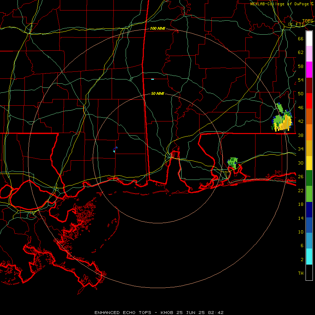
Task: Click the '02:42' timestamp in the caption
Action: pyautogui.click(x=216, y=313)
